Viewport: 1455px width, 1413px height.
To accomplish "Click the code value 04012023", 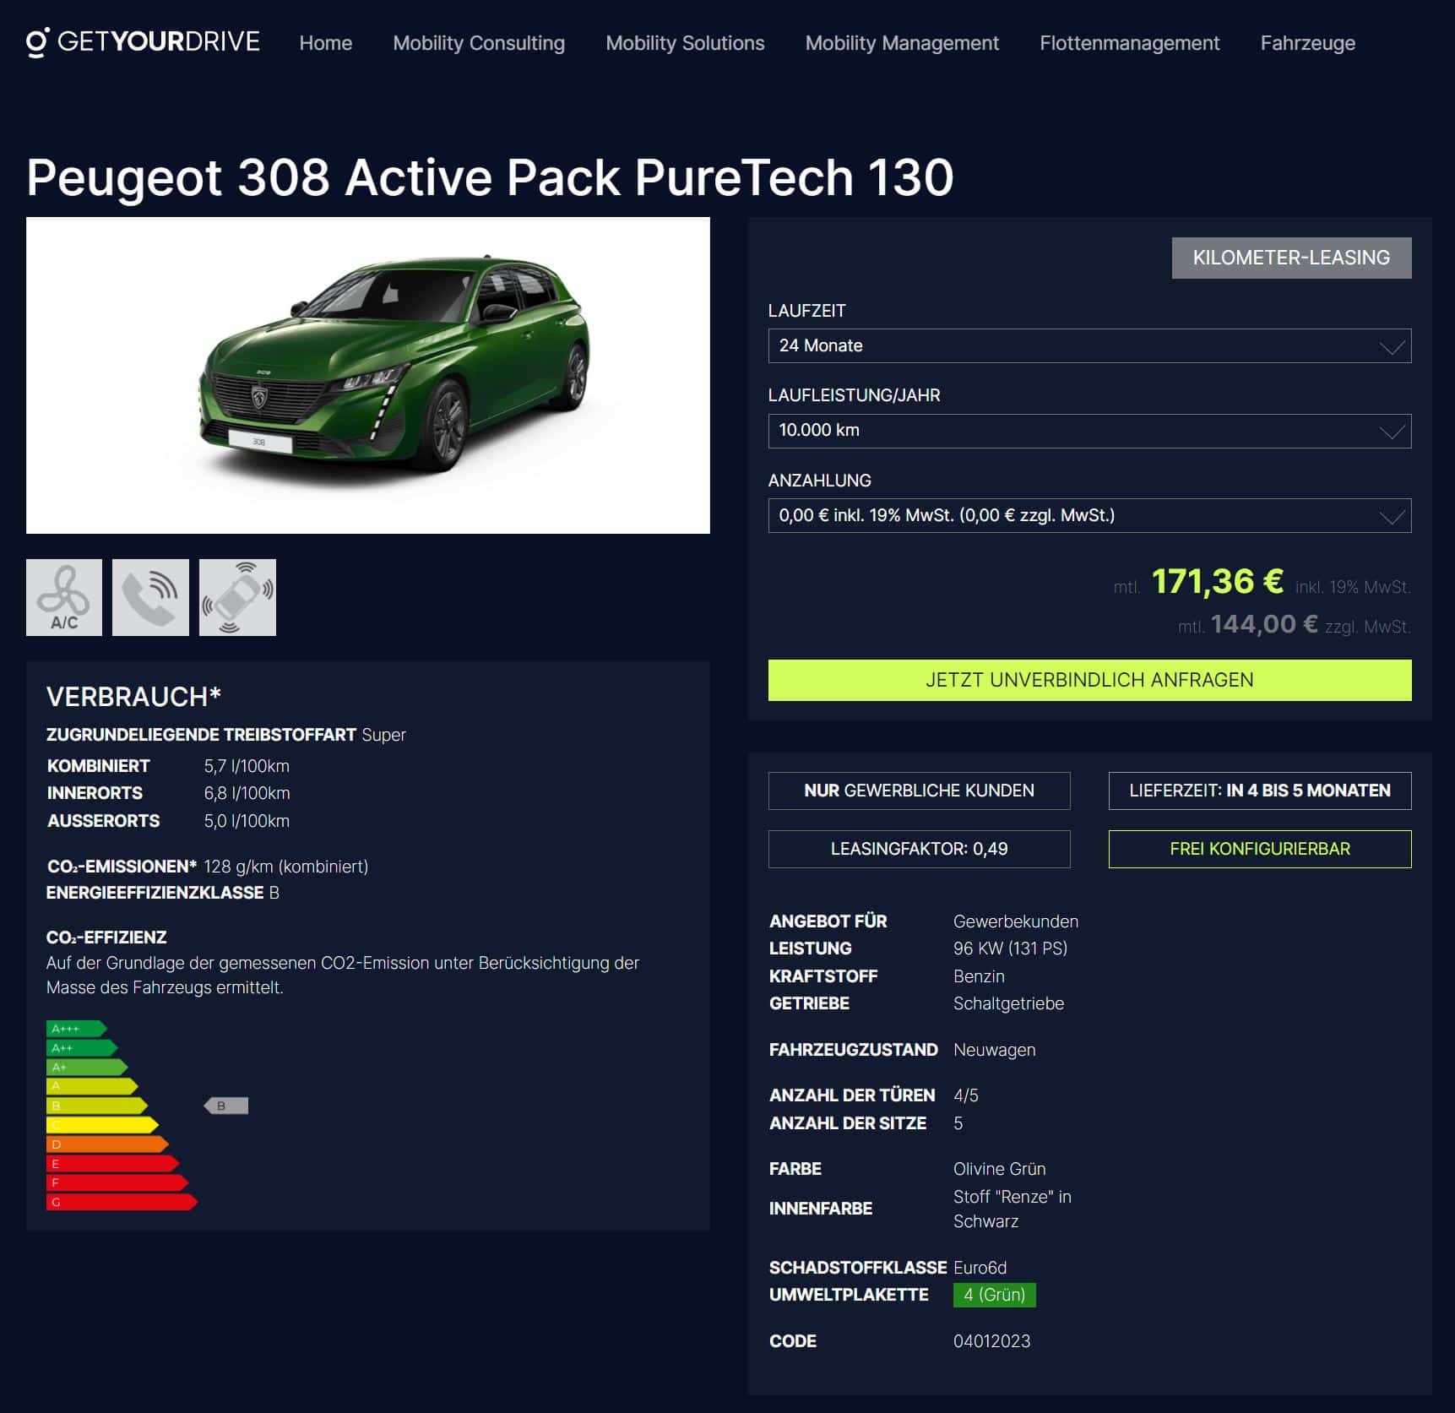I will tap(992, 1341).
